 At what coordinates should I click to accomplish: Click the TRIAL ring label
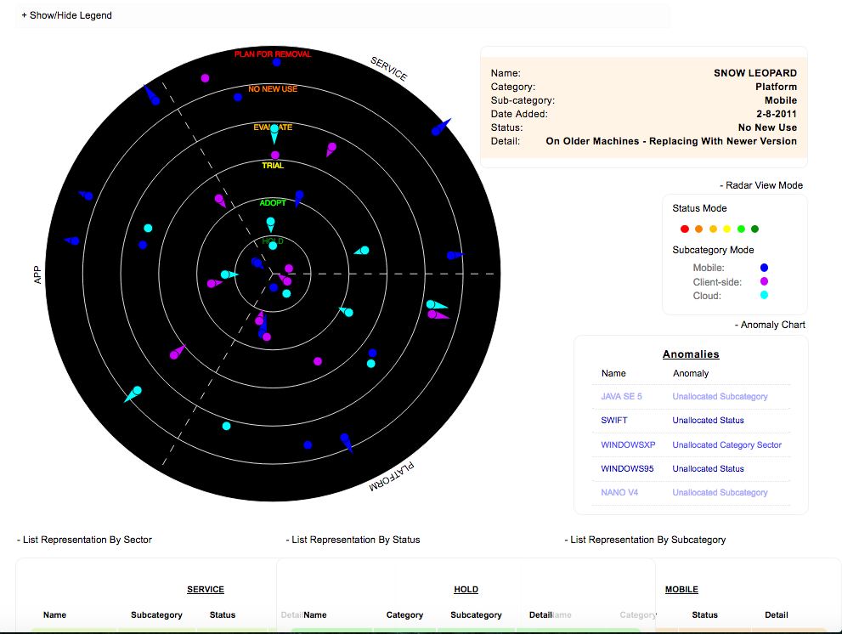pos(273,166)
